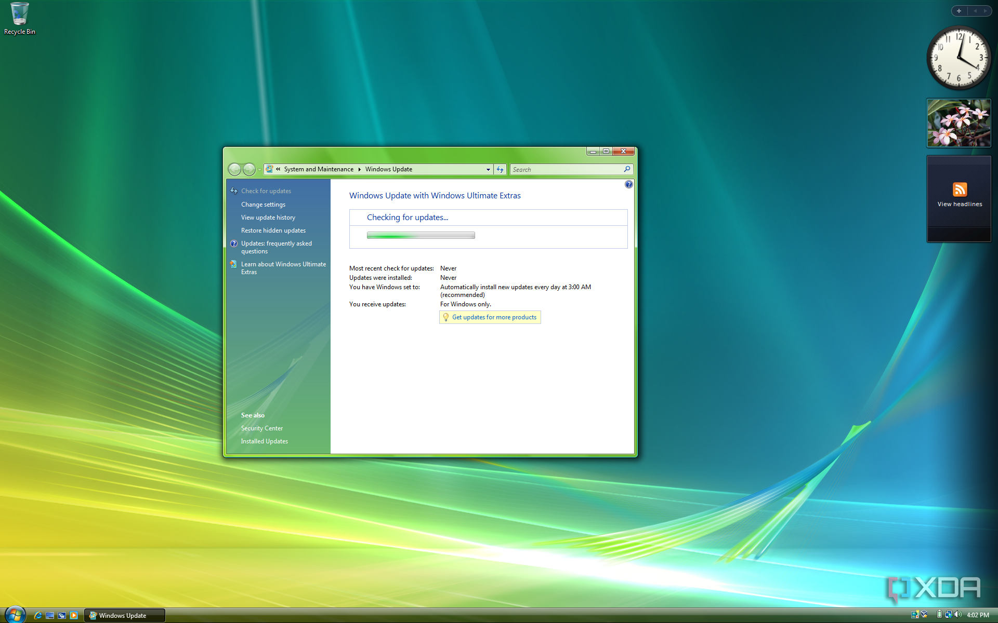Navigate to System and Maintenance breadcrumb
The image size is (998, 623).
point(319,169)
